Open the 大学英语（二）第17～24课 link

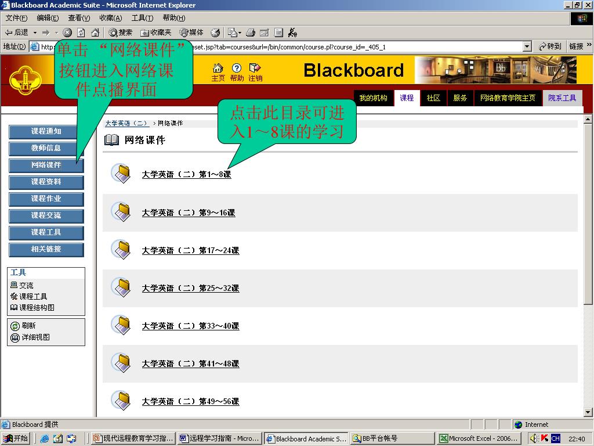190,251
